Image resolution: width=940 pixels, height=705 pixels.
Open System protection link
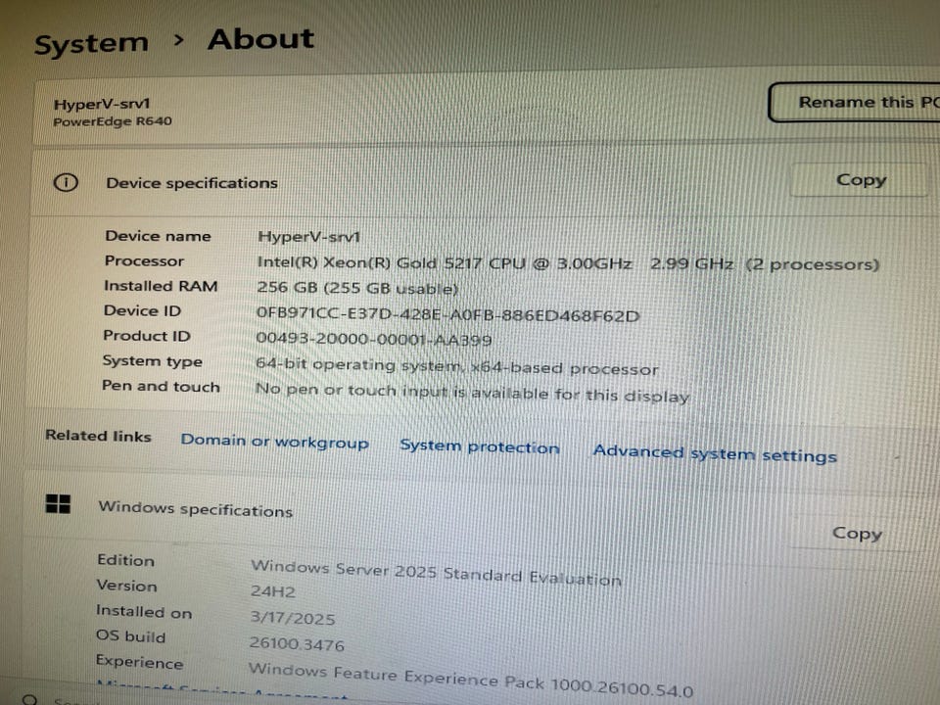[x=480, y=446]
